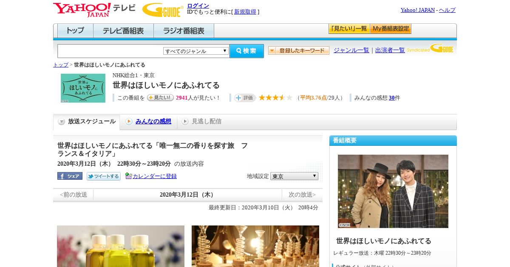The width and height of the screenshot is (510, 267).
Task: Click the down arrow icon on 放送スケジュール
Action: pyautogui.click(x=62, y=122)
